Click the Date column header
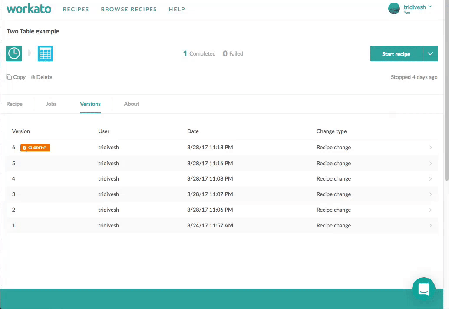This screenshot has width=449, height=309. pos(193,131)
